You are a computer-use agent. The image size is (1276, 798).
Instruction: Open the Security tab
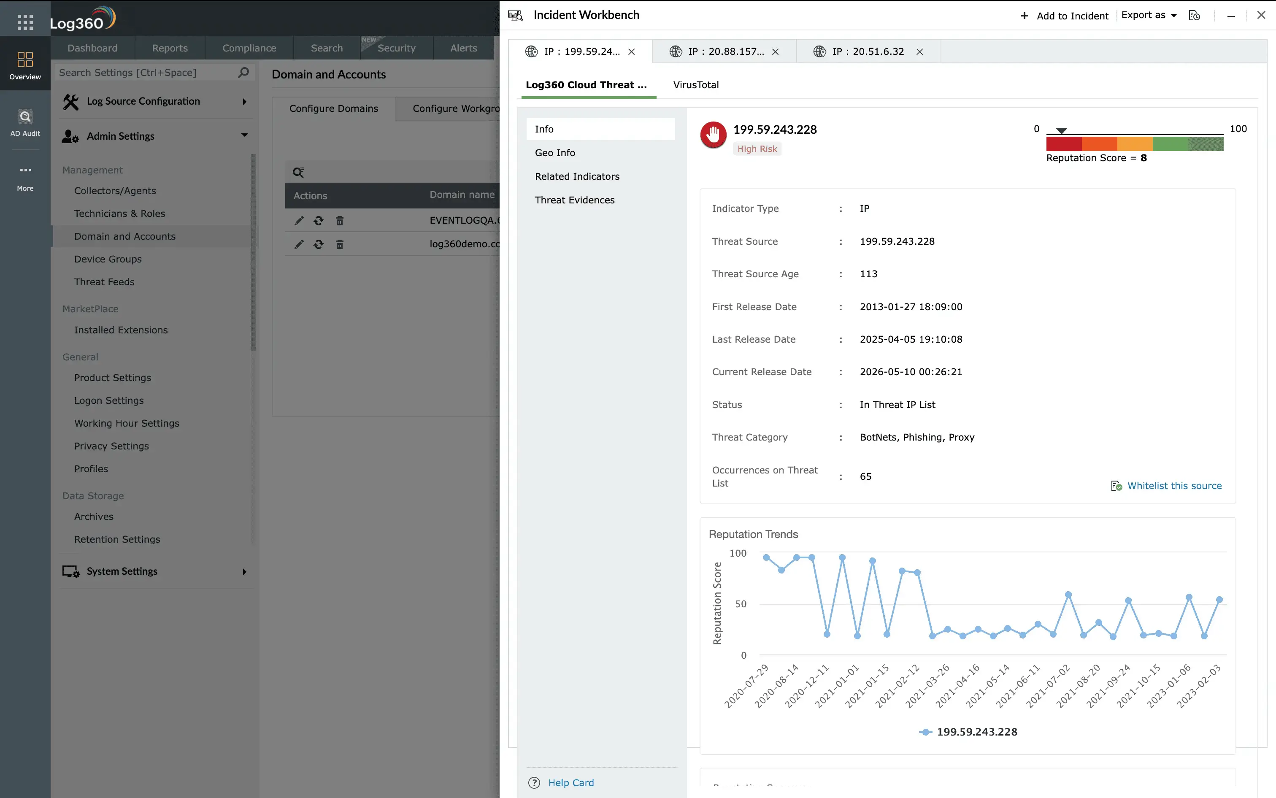click(396, 48)
